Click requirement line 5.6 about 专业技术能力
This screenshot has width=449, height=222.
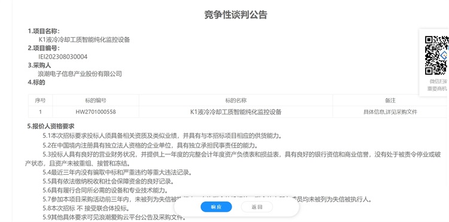click(105, 190)
